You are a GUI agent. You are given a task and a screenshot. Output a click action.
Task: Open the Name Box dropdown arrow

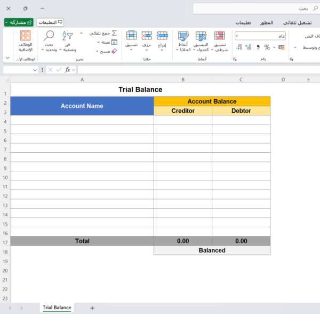[x=35, y=70]
